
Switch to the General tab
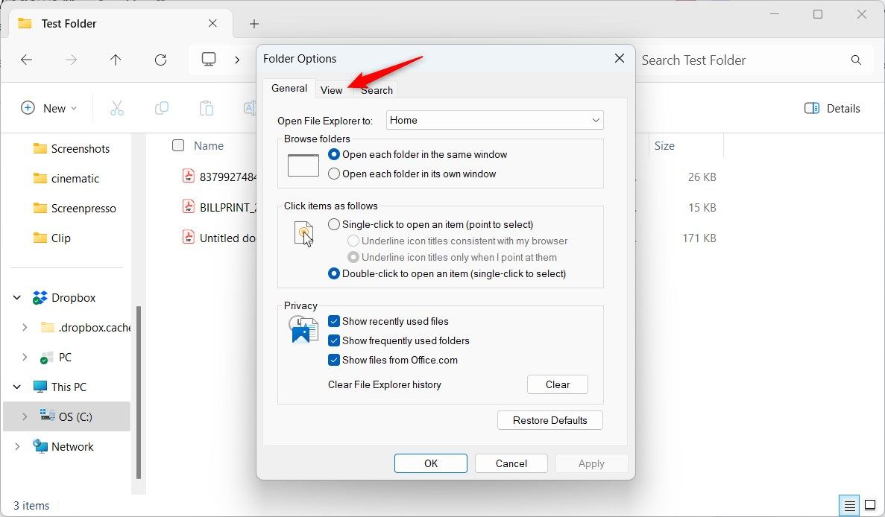[x=289, y=88]
